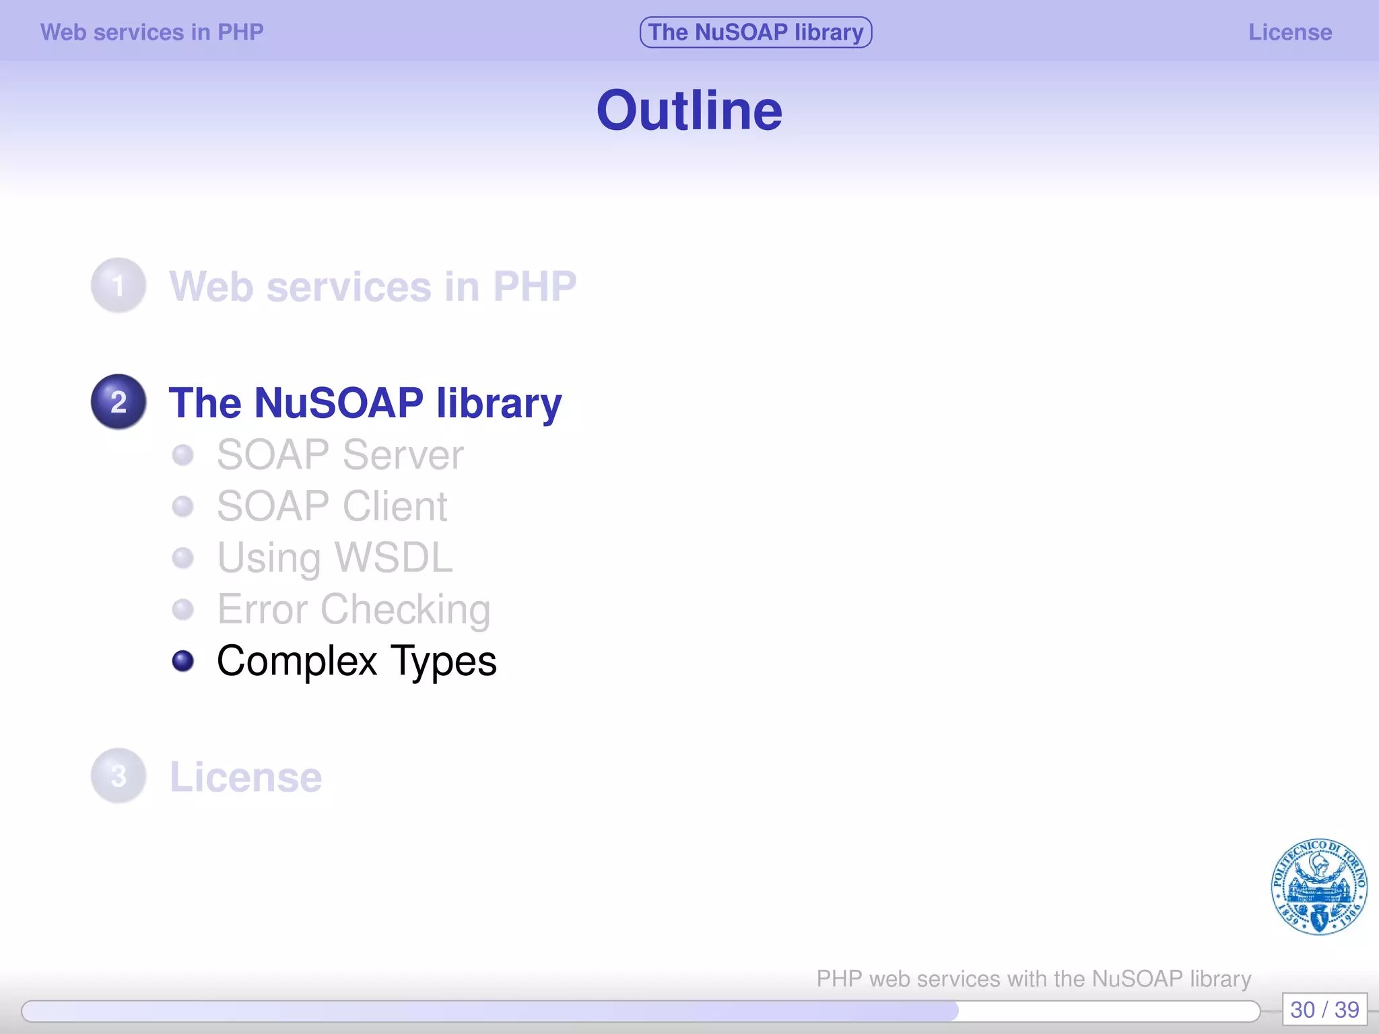Click the bullet beside Using WSDL
The width and height of the screenshot is (1379, 1034).
[x=183, y=558]
